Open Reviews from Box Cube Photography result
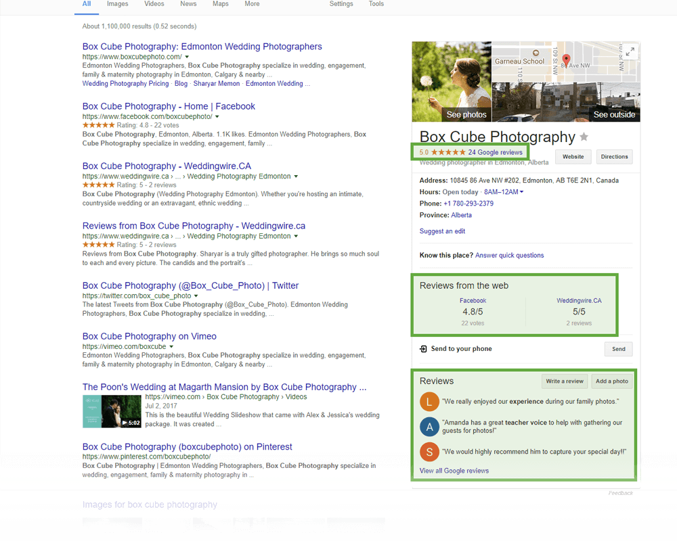 pyautogui.click(x=194, y=226)
